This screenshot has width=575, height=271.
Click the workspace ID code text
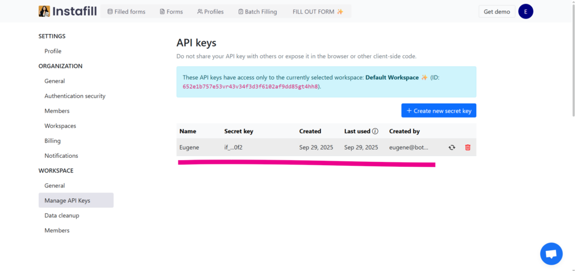coord(250,87)
